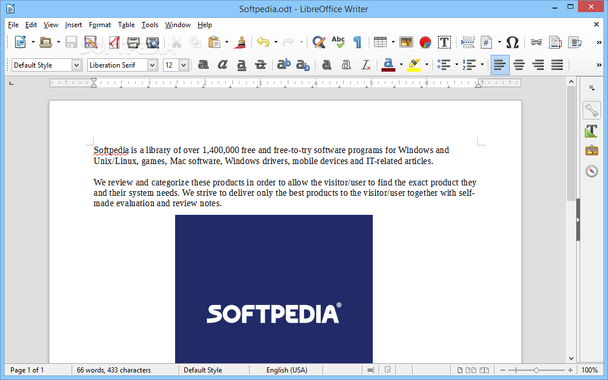The image size is (608, 380).
Task: Insert a chart
Action: click(425, 42)
